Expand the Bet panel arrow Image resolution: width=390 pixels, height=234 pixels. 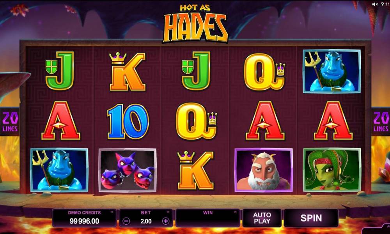(x=168, y=212)
